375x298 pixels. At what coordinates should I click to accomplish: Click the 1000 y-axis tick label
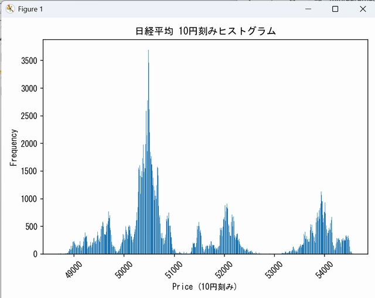tap(29, 199)
